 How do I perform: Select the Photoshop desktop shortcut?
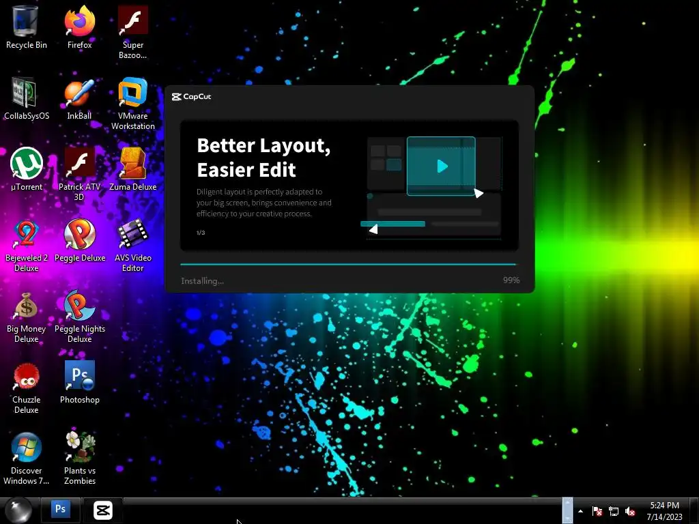(x=79, y=382)
